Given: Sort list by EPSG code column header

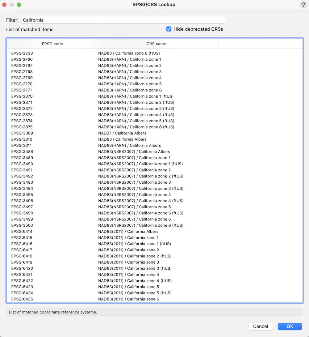Looking at the screenshot, I should 52,44.
